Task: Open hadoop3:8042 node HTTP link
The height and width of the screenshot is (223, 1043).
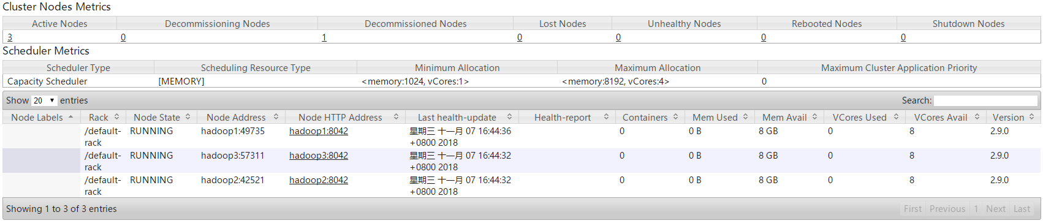Action: click(319, 156)
